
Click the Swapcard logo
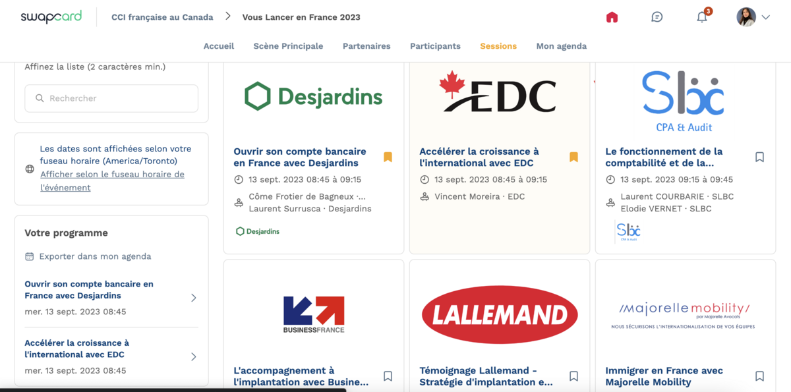[x=51, y=17]
